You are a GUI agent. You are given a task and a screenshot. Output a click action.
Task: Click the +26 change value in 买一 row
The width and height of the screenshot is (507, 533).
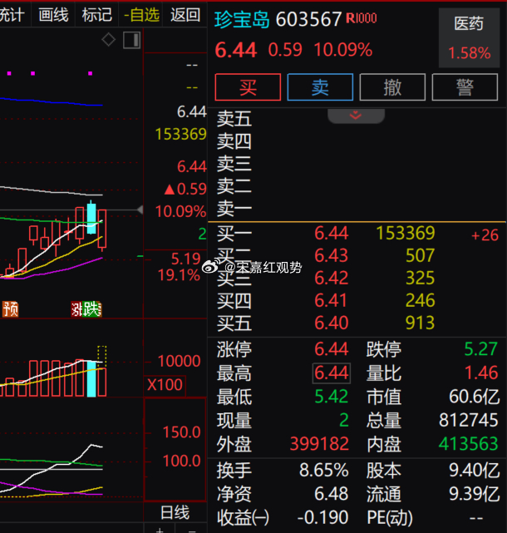point(485,235)
